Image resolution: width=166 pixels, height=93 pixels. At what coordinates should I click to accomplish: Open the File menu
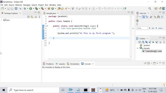tap(2, 5)
